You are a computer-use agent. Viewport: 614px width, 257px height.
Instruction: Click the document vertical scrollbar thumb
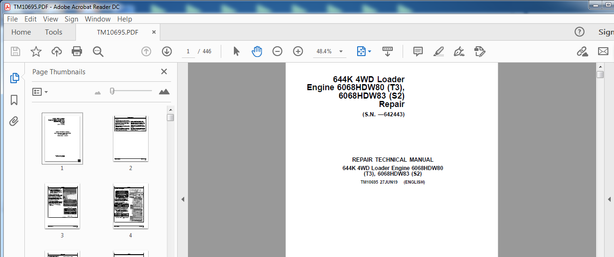[x=600, y=75]
